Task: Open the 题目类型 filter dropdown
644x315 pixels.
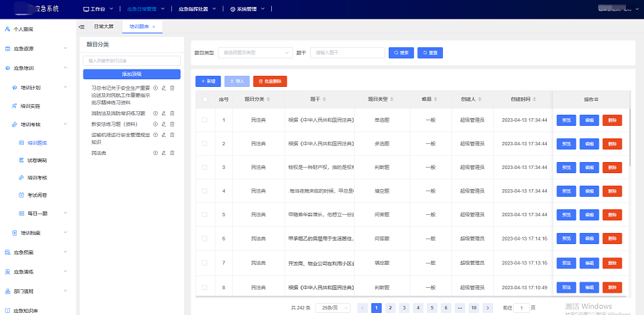Action: pyautogui.click(x=255, y=53)
